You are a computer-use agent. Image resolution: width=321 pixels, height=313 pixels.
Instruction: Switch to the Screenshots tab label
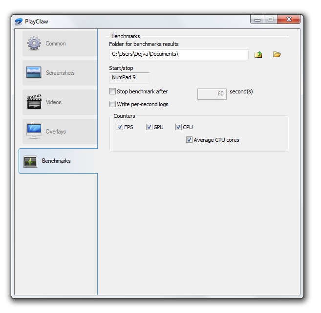[x=60, y=73]
